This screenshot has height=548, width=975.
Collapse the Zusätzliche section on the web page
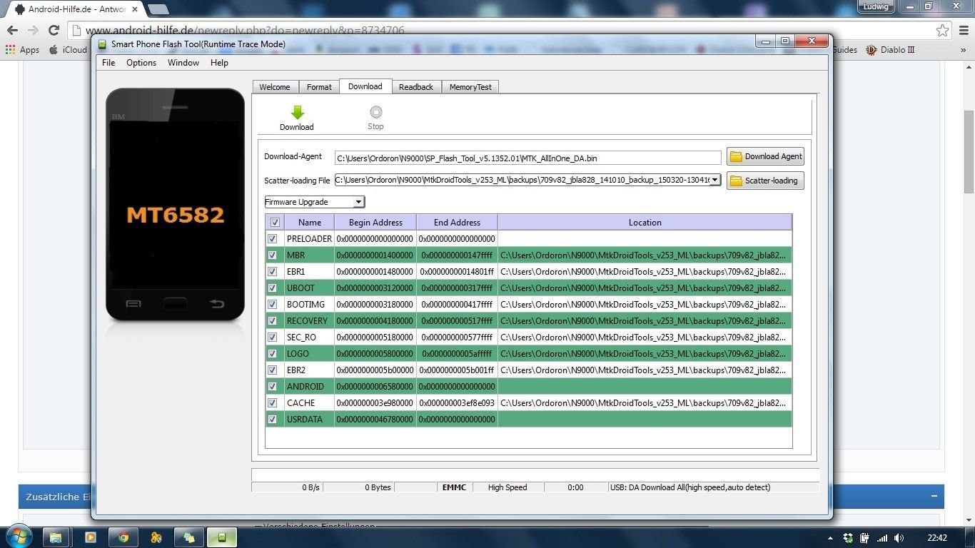934,497
